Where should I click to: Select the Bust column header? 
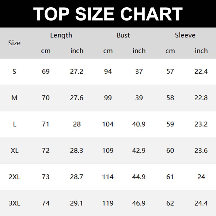point(123,35)
